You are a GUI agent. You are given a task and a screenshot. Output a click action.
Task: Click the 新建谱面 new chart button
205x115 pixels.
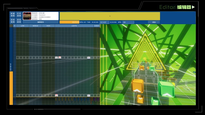click(x=13, y=14)
